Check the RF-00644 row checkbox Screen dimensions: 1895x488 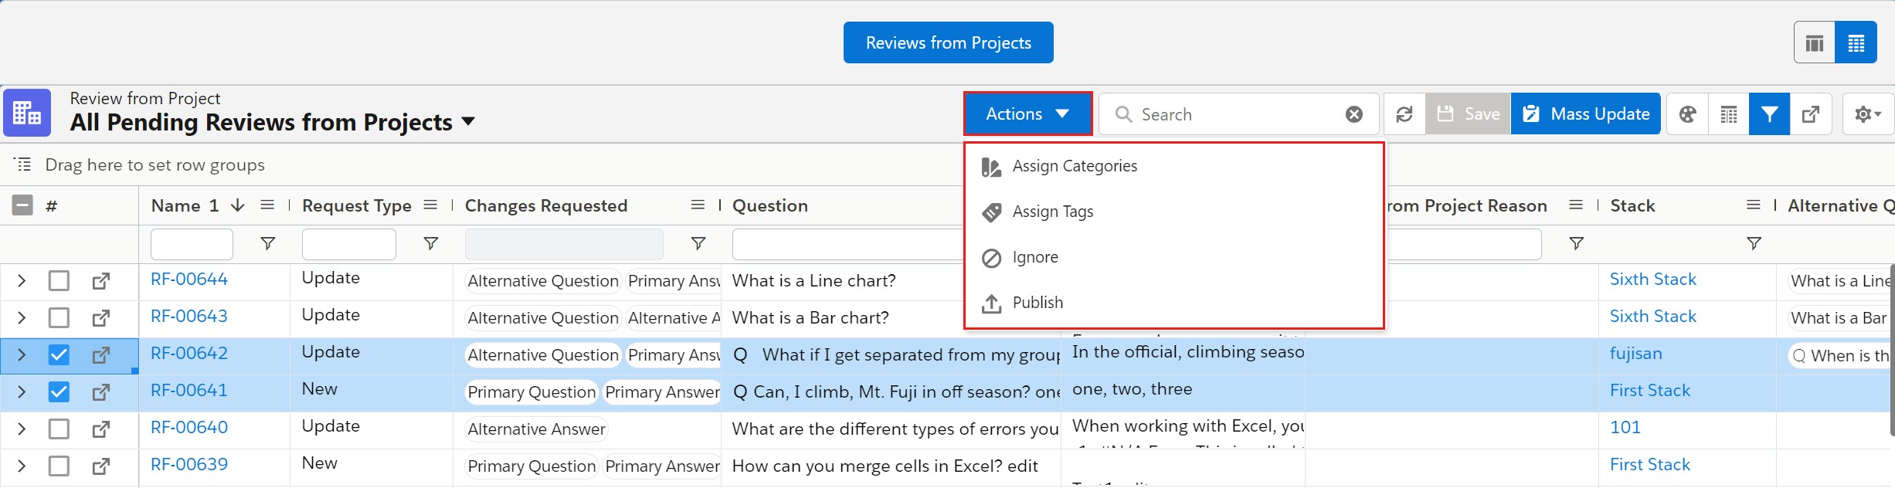59,281
